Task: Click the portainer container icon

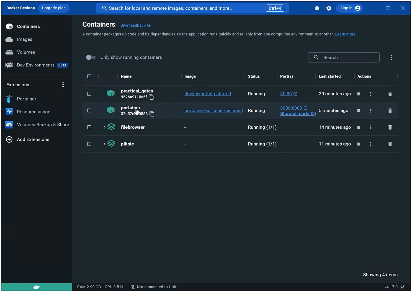Action: (111, 110)
